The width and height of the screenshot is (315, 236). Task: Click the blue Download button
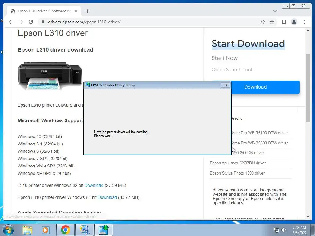(x=265, y=87)
